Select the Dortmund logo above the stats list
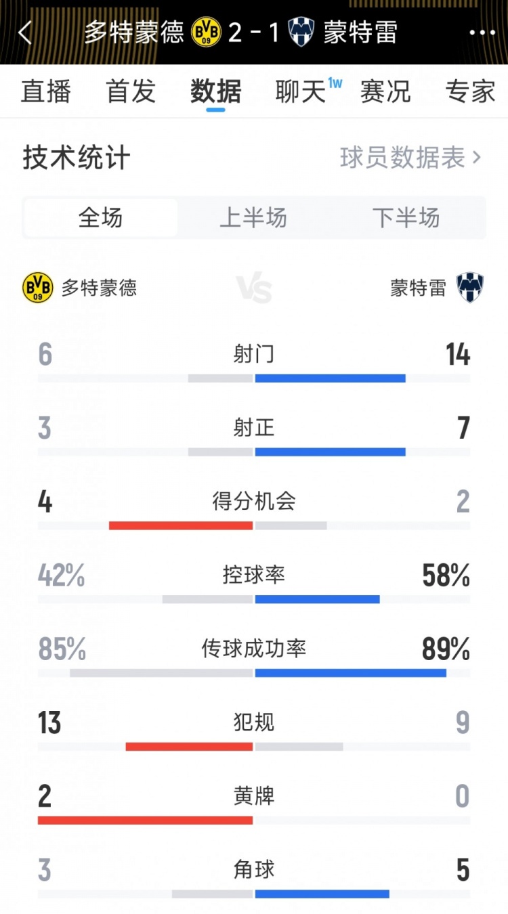 [x=37, y=287]
